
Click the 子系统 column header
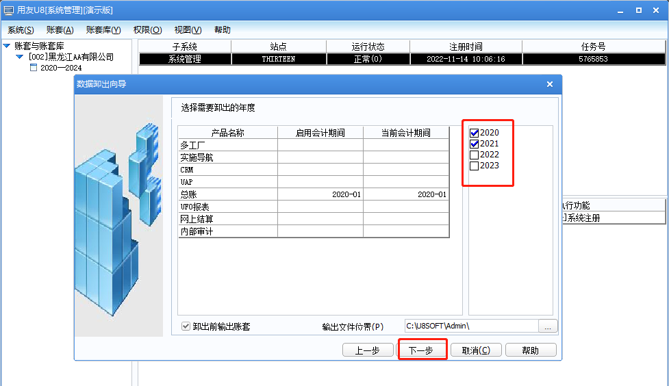185,47
